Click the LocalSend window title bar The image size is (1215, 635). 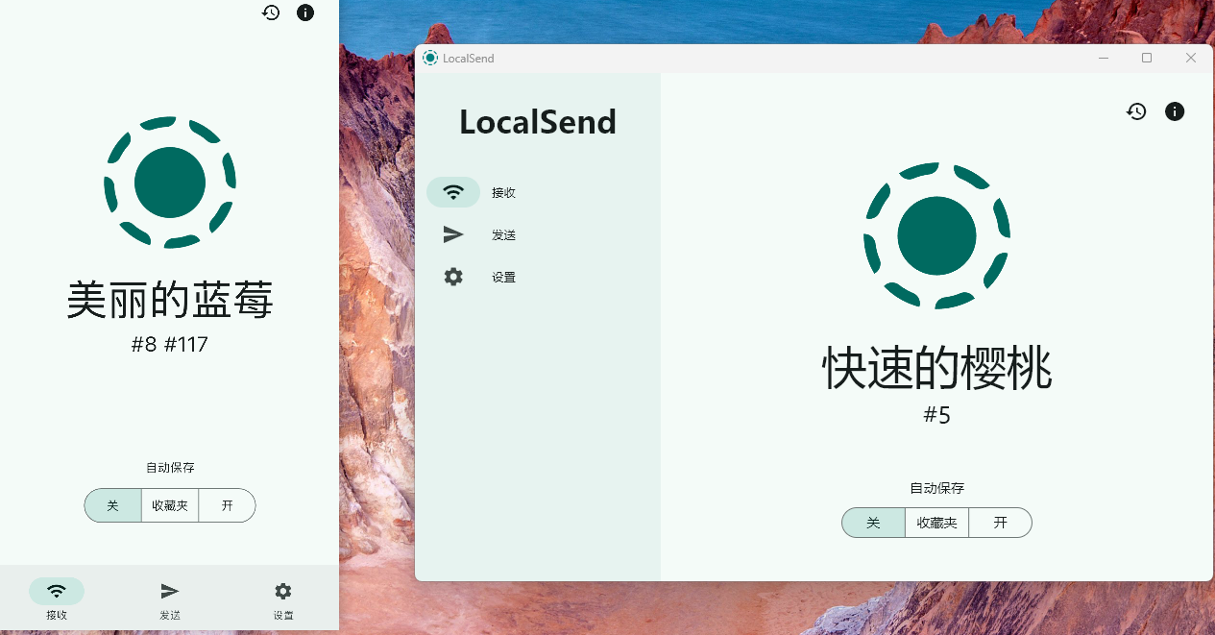pyautogui.click(x=768, y=58)
